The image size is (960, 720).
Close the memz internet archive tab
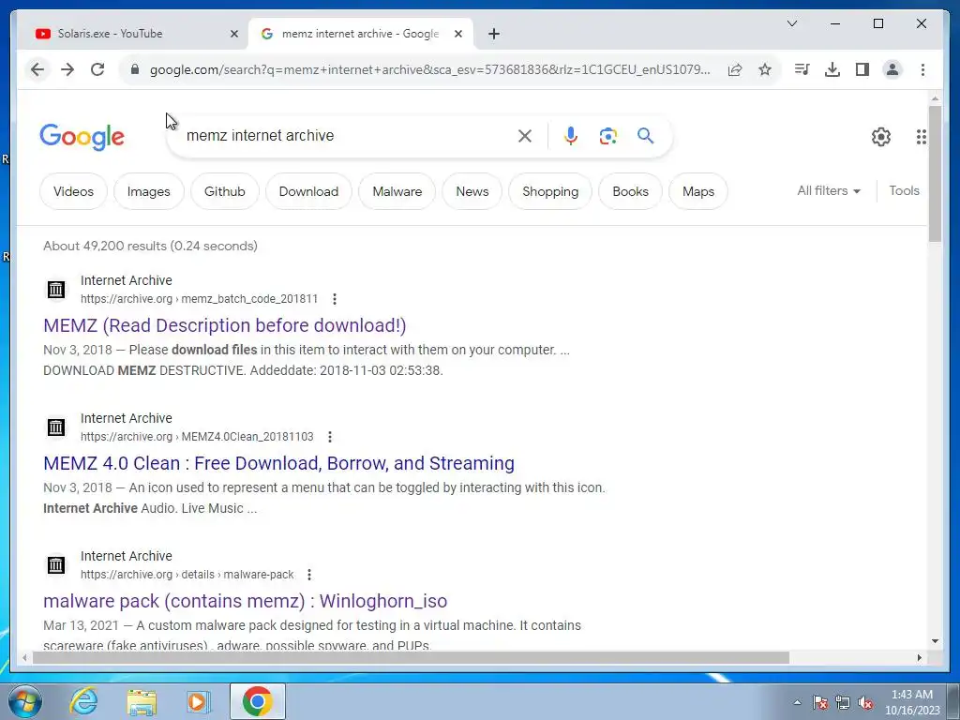point(457,34)
